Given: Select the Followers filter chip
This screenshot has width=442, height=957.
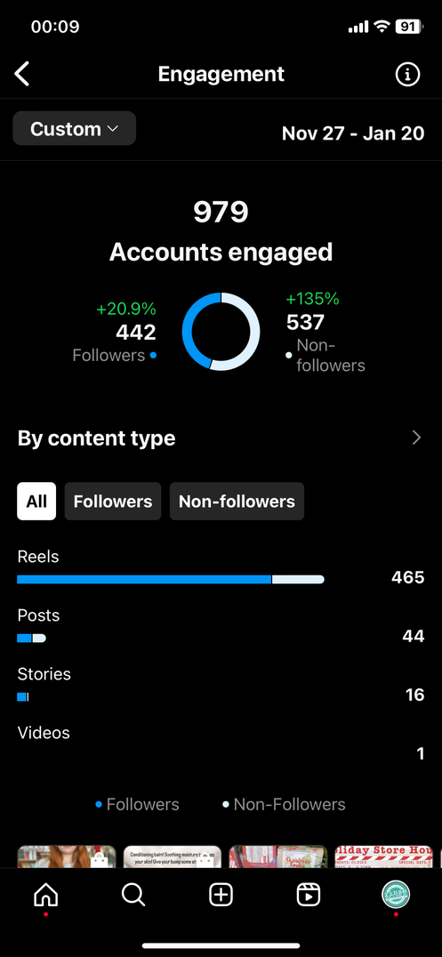Looking at the screenshot, I should click(x=113, y=501).
